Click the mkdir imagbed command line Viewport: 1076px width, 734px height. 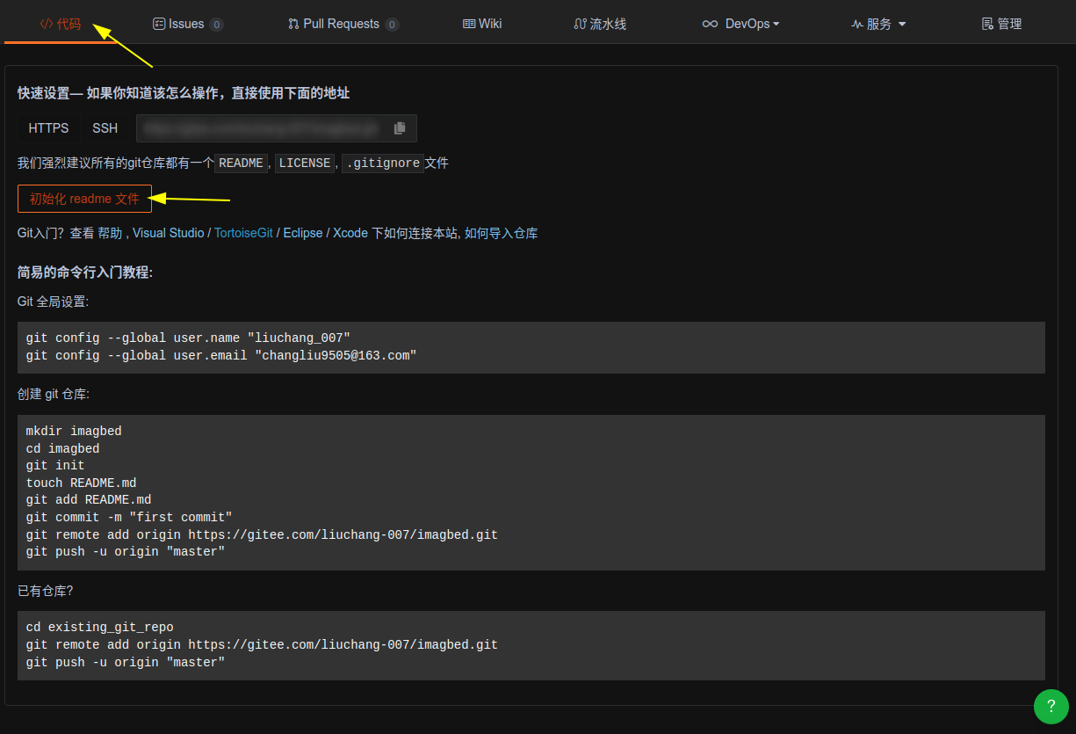point(74,432)
